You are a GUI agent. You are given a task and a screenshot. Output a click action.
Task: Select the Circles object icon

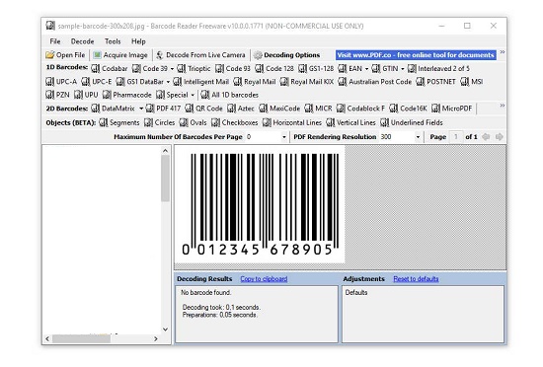148,122
